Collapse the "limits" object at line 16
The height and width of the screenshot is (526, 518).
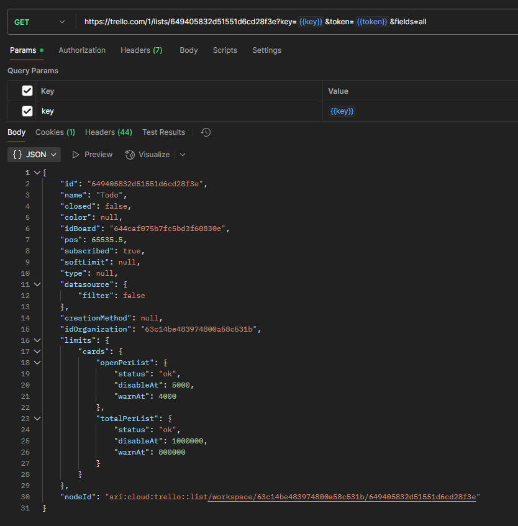click(37, 340)
